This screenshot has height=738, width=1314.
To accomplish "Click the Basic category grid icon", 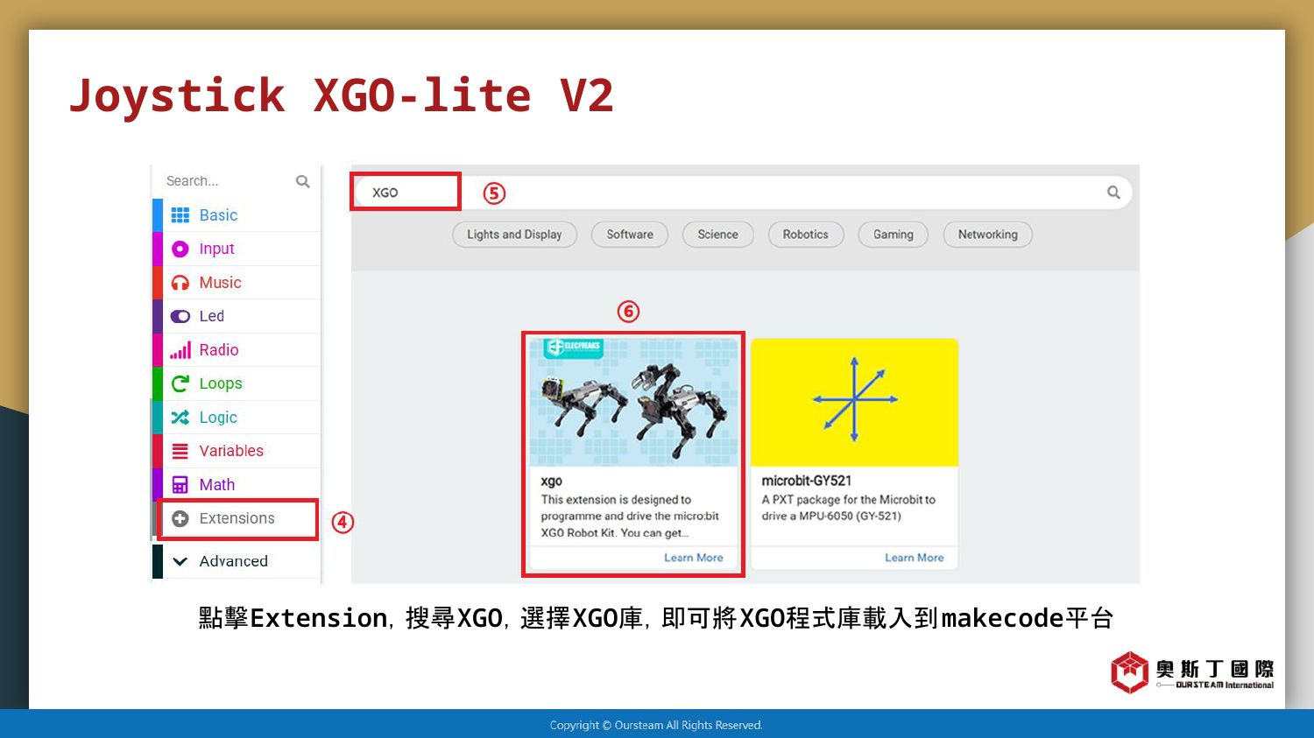I will [180, 215].
